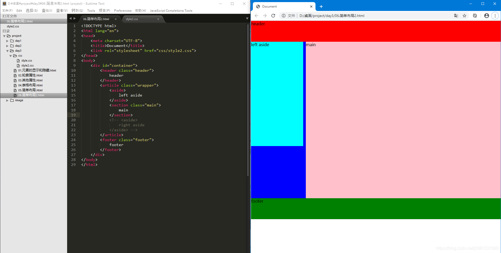The width and height of the screenshot is (501, 253).
Task: Open a new browser tab
Action: 321,7
